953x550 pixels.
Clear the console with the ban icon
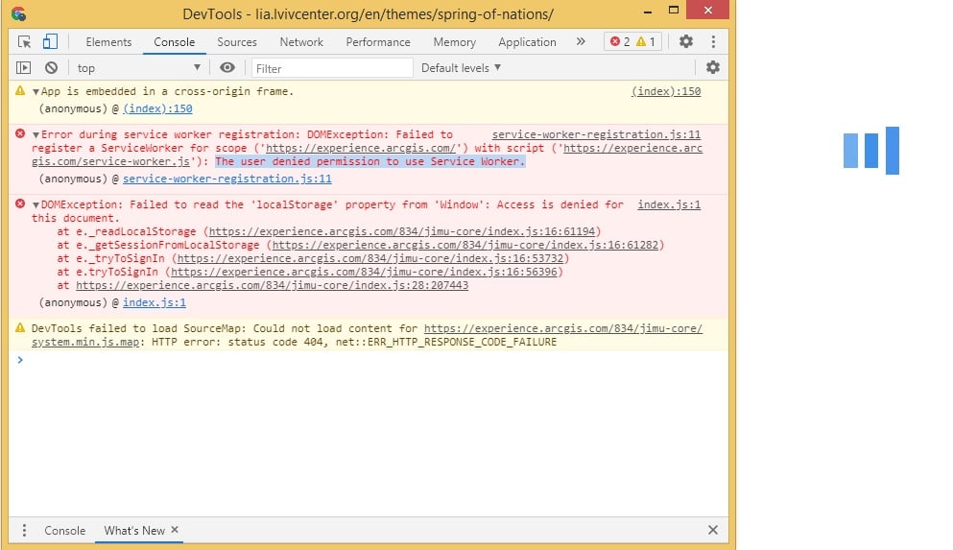click(x=51, y=67)
